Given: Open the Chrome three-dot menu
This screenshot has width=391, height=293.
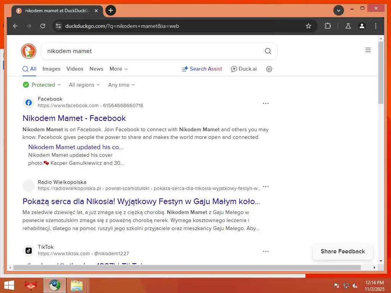Looking at the screenshot, I should pos(376,26).
